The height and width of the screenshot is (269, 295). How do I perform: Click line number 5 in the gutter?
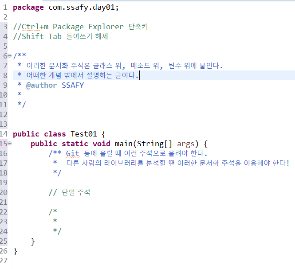tap(5, 46)
